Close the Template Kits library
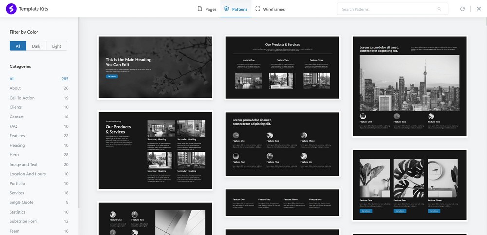This screenshot has height=235, width=487. pos(479,9)
